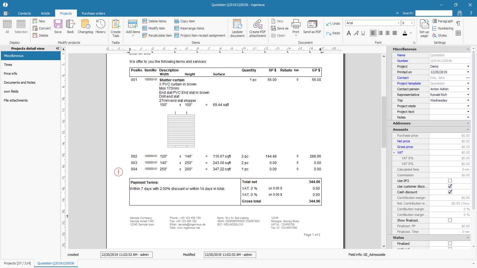Send the document as PDF

[312, 27]
